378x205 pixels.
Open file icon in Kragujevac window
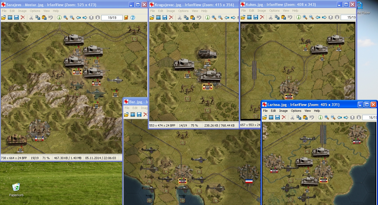[x=152, y=18]
